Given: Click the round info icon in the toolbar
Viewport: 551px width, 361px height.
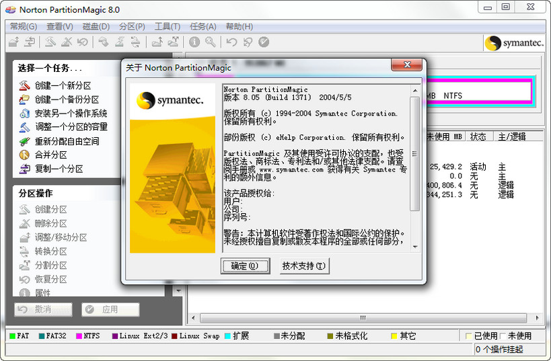Looking at the screenshot, I should pyautogui.click(x=194, y=42).
